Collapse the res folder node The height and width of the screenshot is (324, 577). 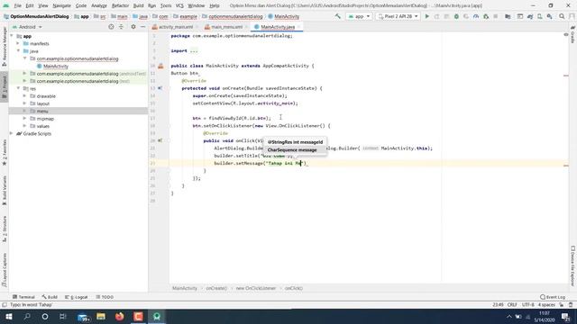click(x=18, y=88)
